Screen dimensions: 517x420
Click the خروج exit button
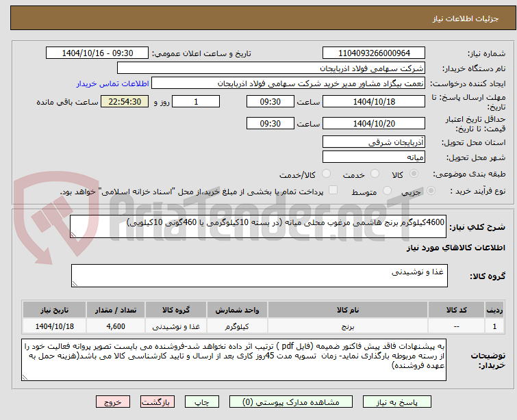[x=113, y=402]
